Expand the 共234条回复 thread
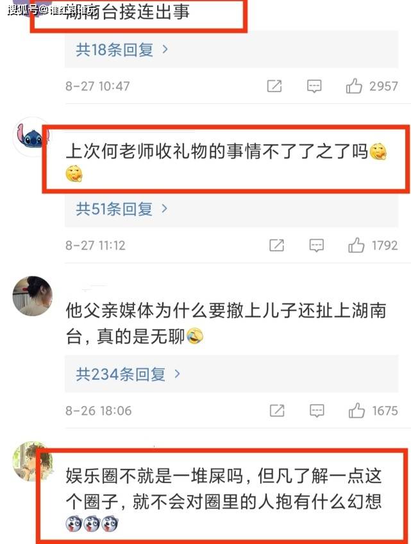Image resolution: width=411 pixels, height=544 pixels. click(128, 374)
